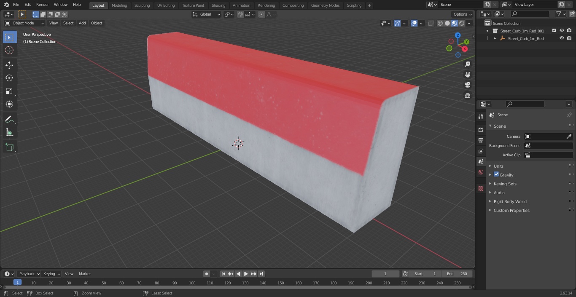This screenshot has width=576, height=297.
Task: Activate the Select Box tool
Action: (9, 37)
